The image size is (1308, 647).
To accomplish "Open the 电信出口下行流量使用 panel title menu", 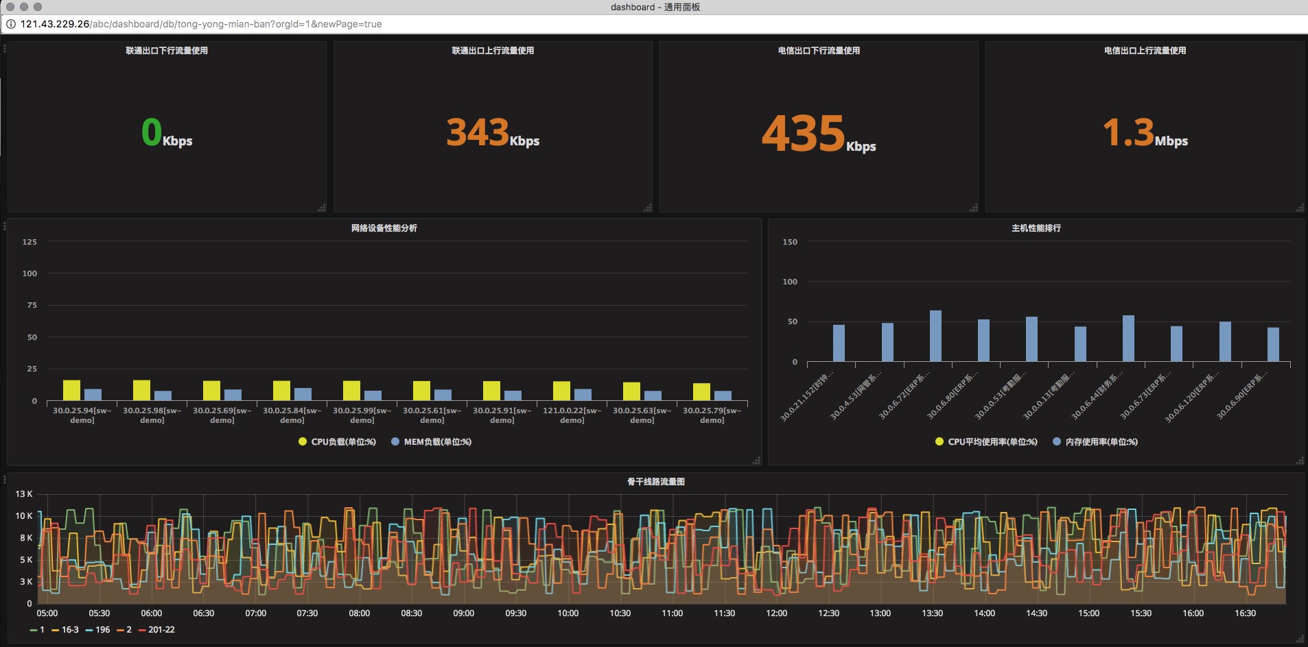I will [x=818, y=51].
